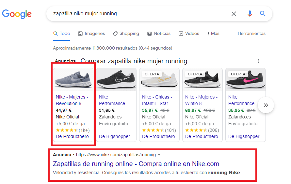Clear the search query with the X icon
Viewport: 291px width, 184px height.
tap(234, 13)
